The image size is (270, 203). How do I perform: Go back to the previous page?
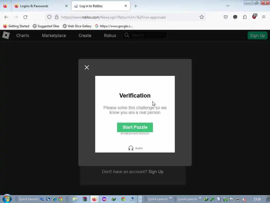pyautogui.click(x=6, y=17)
